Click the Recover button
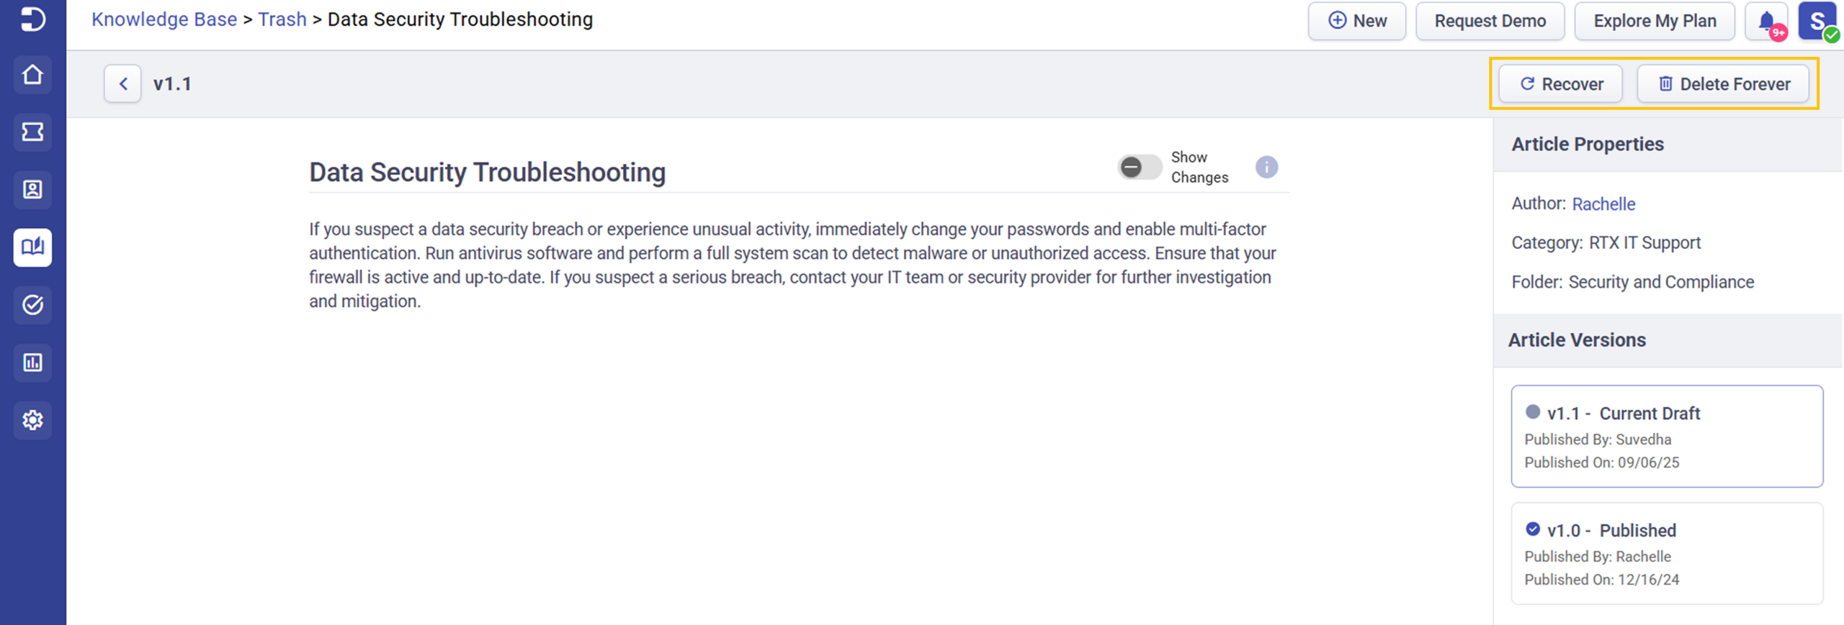Screen dimensions: 1844x625 (1560, 84)
